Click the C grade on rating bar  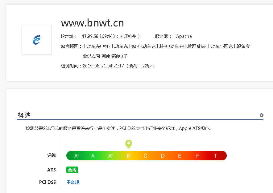pos(145,155)
